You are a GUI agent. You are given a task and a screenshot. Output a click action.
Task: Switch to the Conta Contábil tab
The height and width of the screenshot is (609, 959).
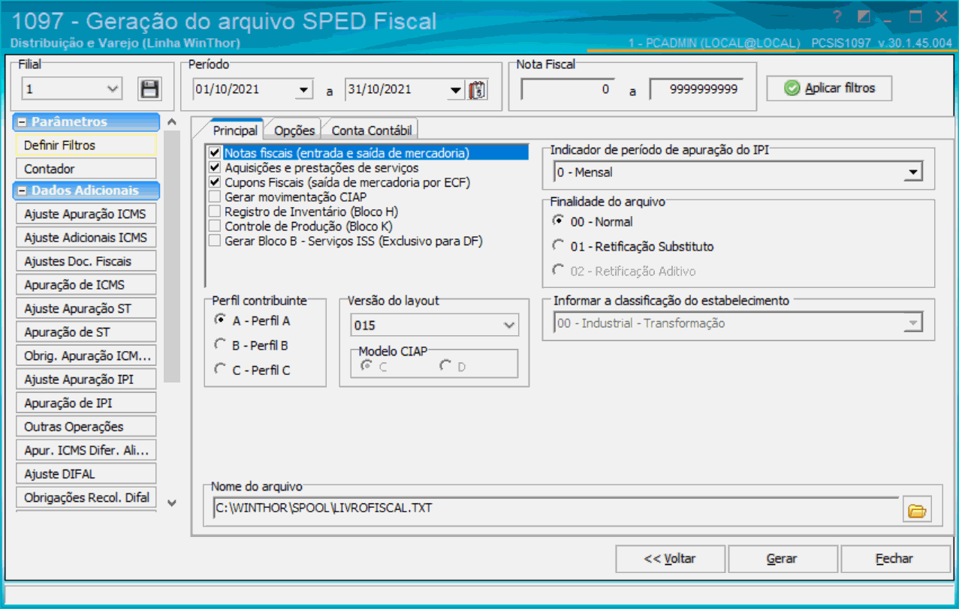tap(372, 130)
